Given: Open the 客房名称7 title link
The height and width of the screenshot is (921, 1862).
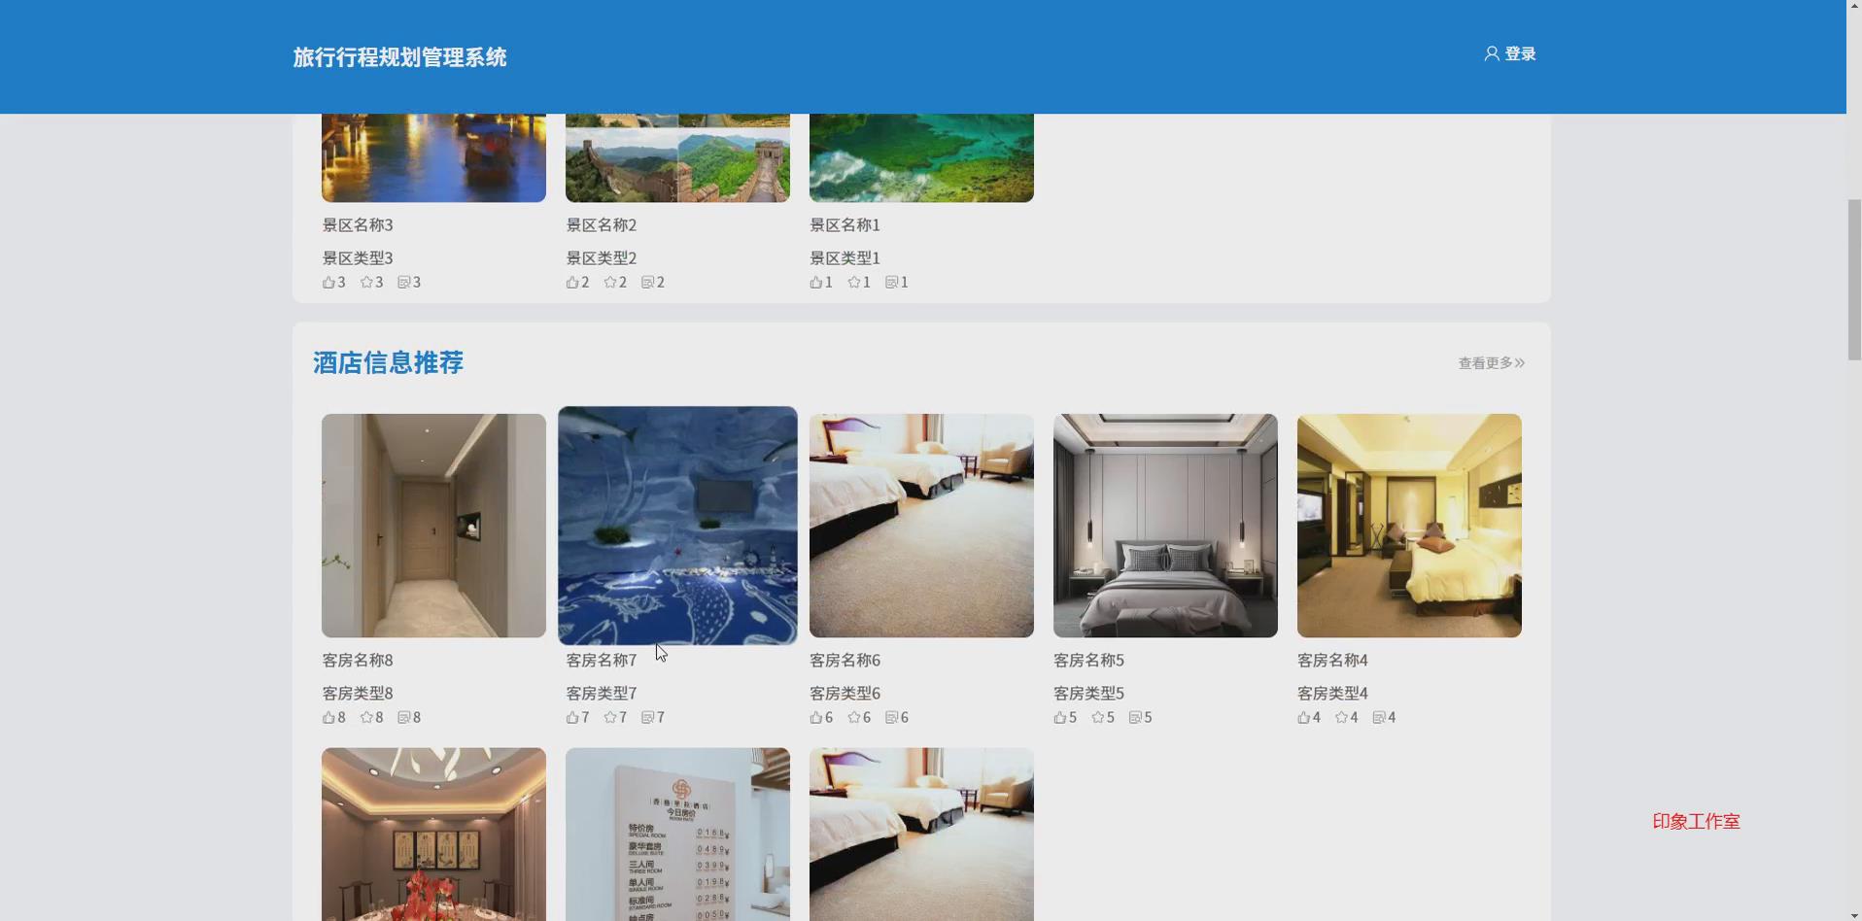Looking at the screenshot, I should [602, 661].
